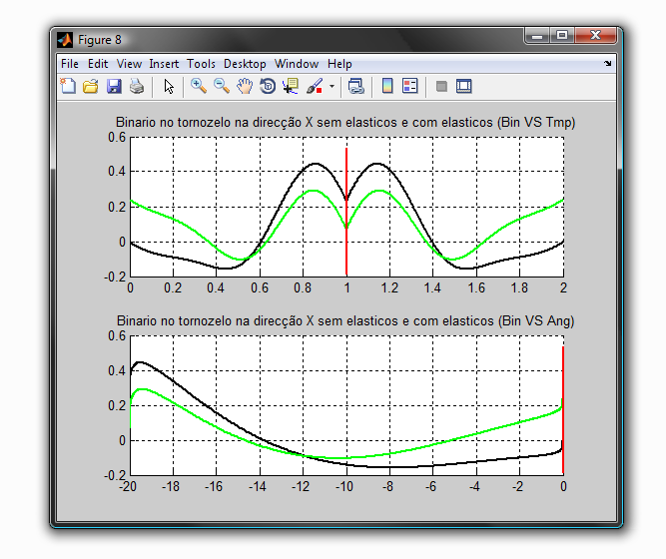Click the Open File folder icon

91,87
